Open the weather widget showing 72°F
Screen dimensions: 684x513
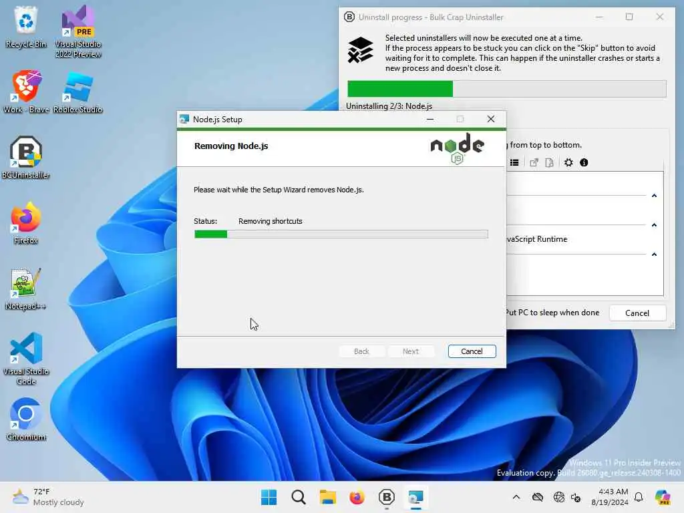click(48, 497)
